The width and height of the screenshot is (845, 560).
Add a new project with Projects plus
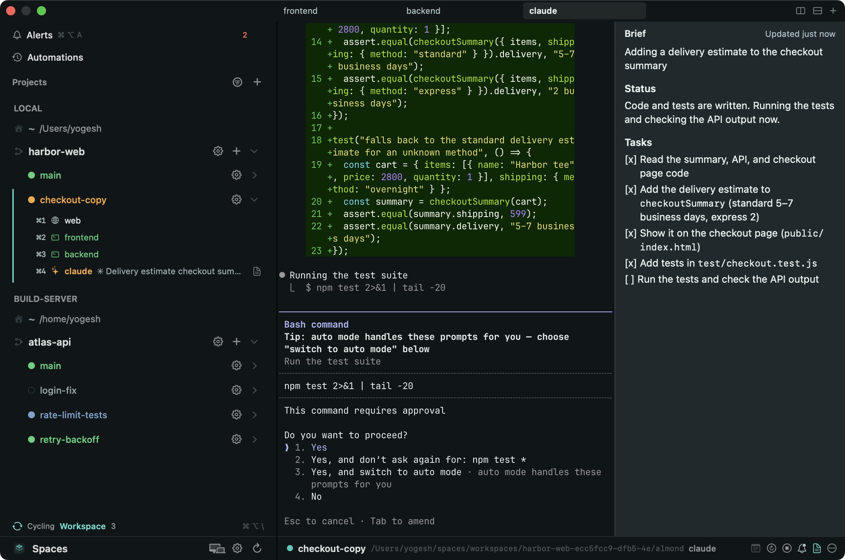pos(257,82)
